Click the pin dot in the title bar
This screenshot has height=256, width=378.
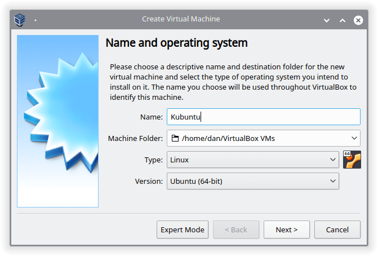click(x=35, y=20)
